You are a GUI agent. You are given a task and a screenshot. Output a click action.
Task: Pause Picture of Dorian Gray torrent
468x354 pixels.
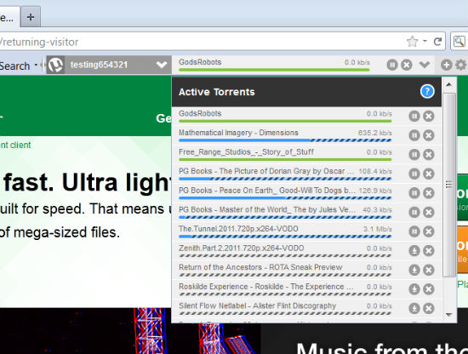click(414, 174)
